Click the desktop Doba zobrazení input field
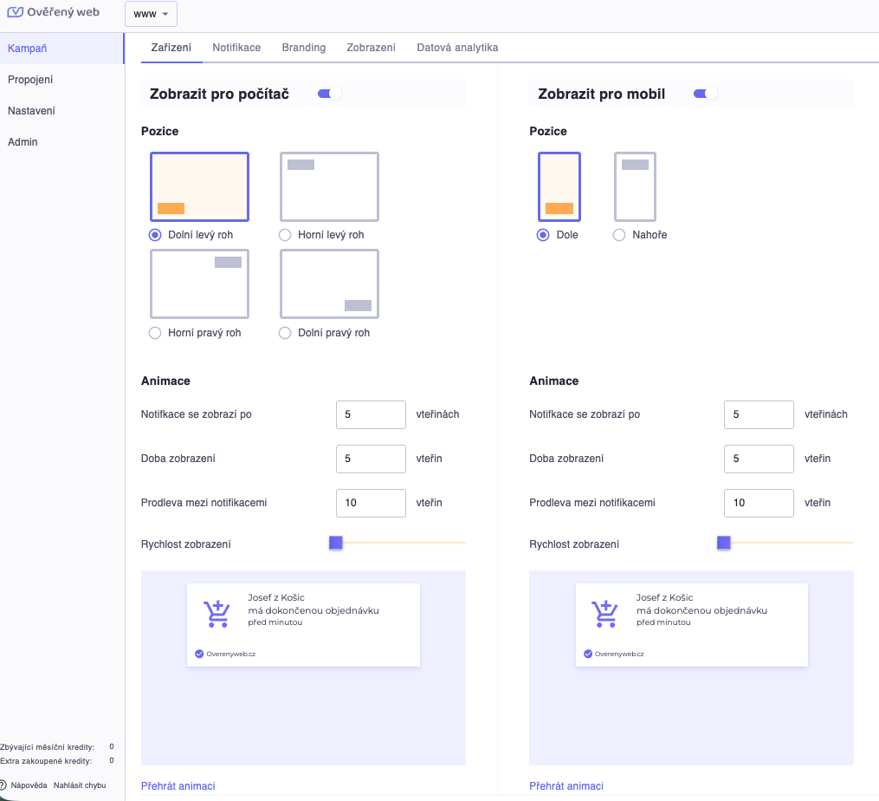The height and width of the screenshot is (801, 879). pyautogui.click(x=371, y=459)
